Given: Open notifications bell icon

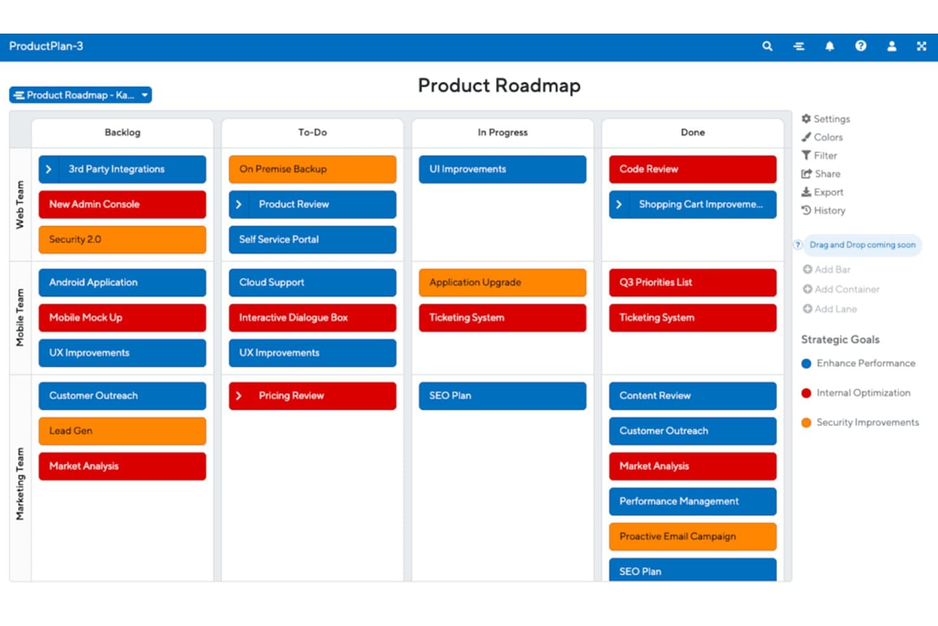Looking at the screenshot, I should pos(830,46).
